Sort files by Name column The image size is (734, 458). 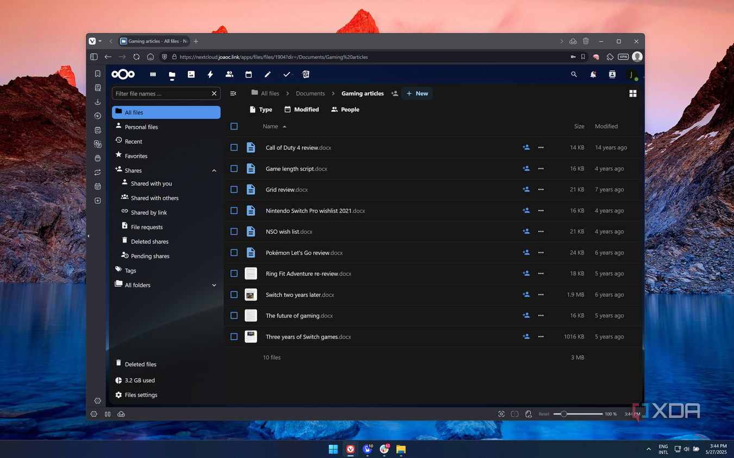click(x=274, y=126)
